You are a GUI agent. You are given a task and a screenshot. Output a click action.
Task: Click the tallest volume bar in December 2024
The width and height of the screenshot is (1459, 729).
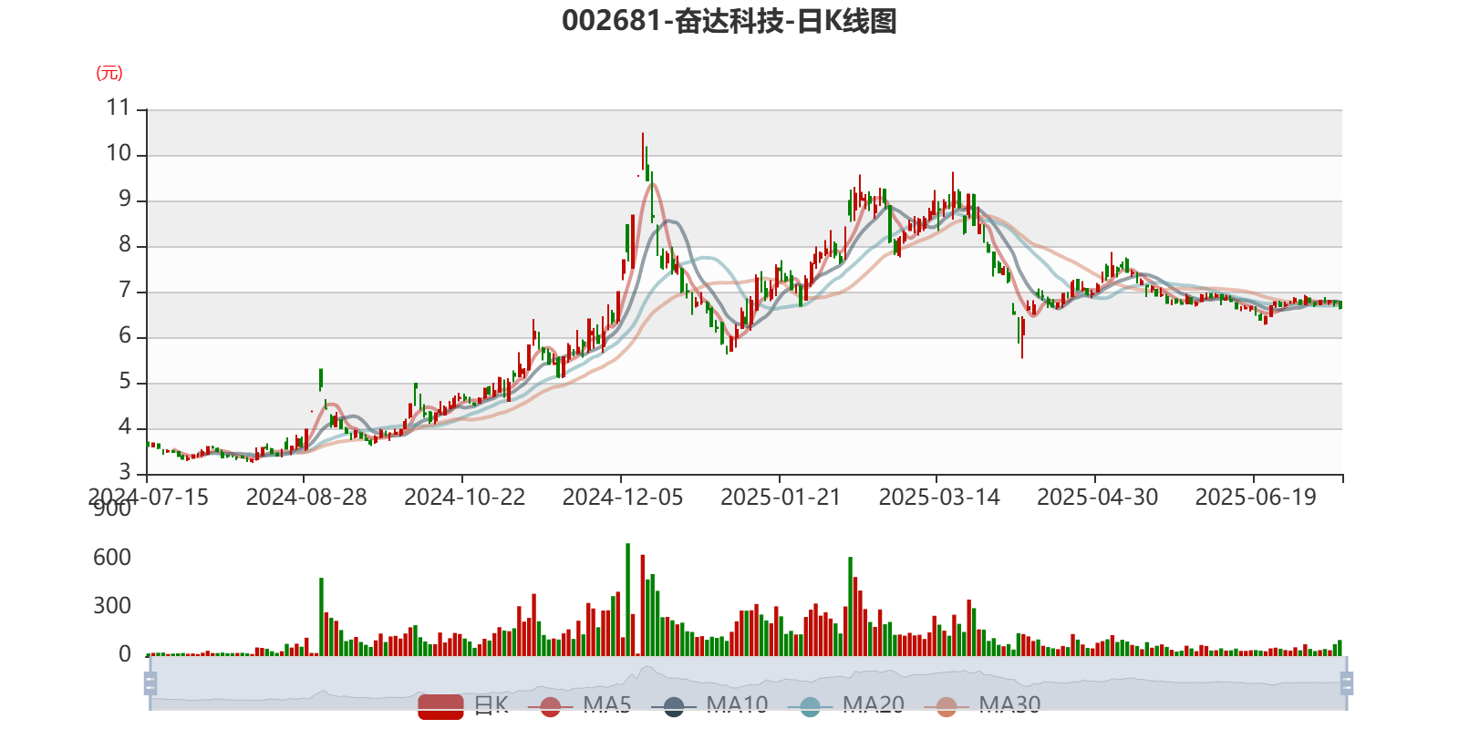(627, 599)
